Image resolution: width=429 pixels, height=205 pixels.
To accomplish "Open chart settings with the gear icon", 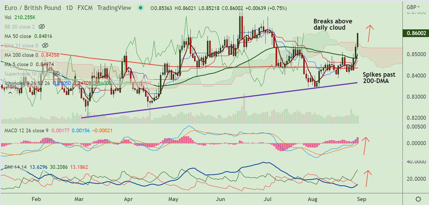I will pyautogui.click(x=418, y=199).
